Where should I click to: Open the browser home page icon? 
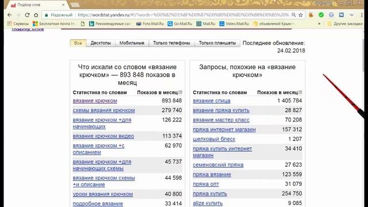tap(36, 15)
